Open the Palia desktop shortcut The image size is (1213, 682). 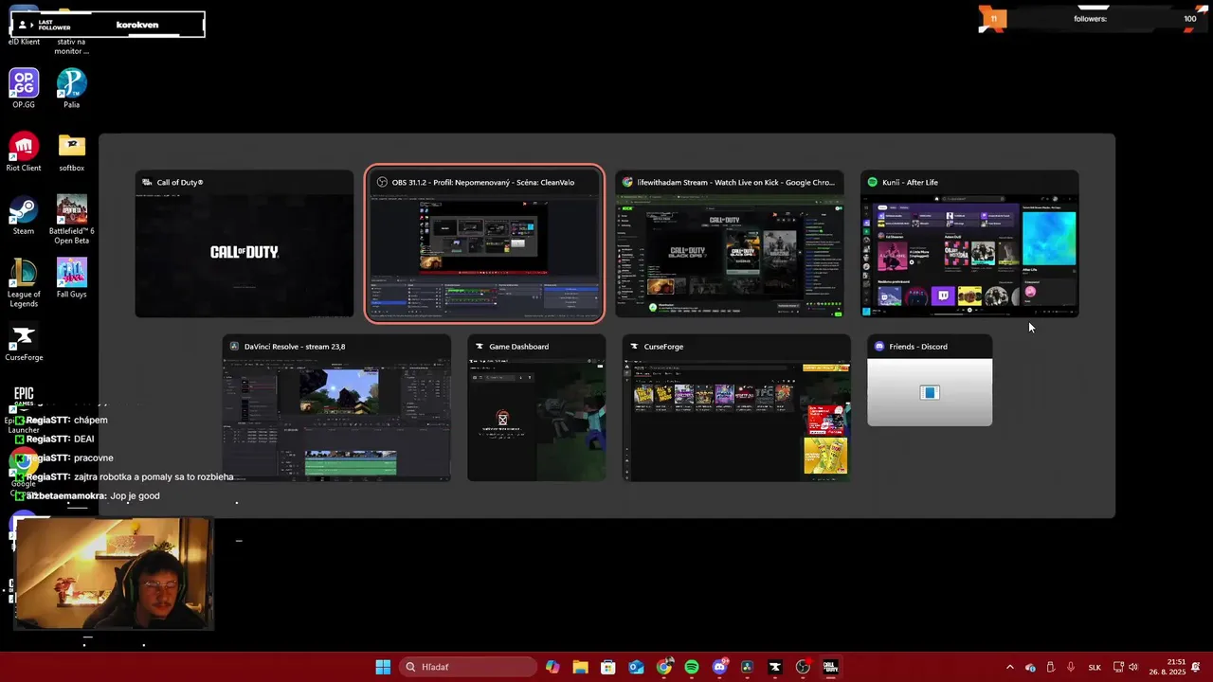(72, 89)
